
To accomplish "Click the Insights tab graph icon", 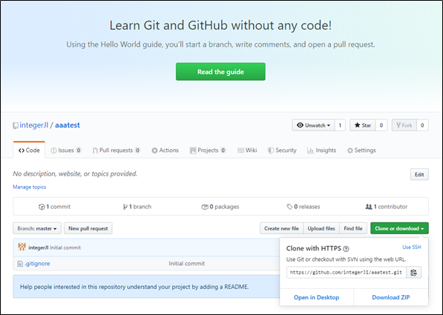I will click(310, 150).
